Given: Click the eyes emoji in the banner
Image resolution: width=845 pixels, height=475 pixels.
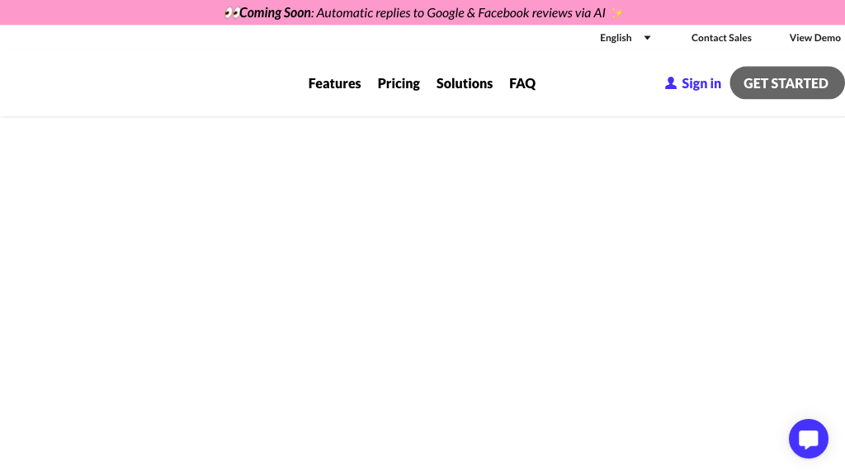Looking at the screenshot, I should pyautogui.click(x=231, y=13).
